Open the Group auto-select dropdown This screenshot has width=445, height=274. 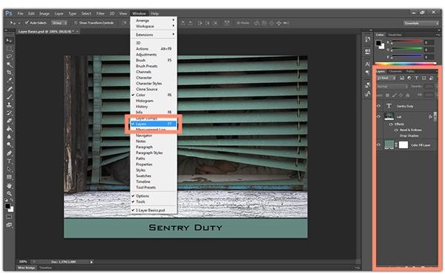coord(59,23)
